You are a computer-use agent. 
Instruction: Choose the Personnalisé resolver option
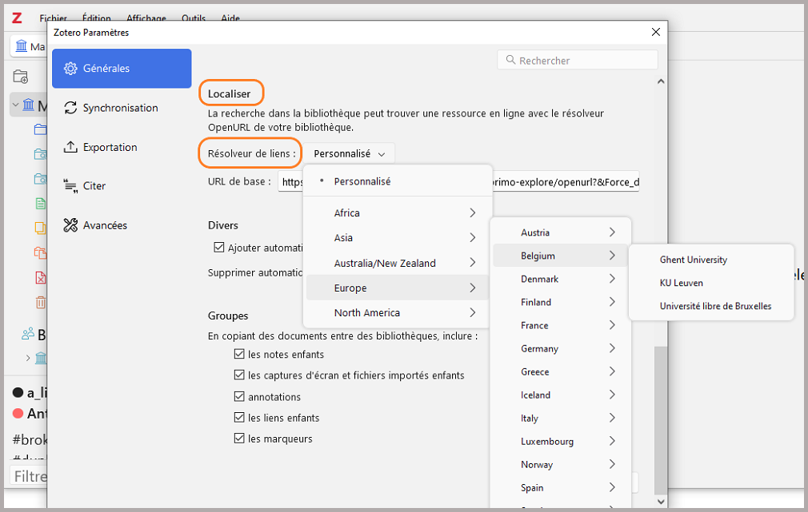pyautogui.click(x=398, y=181)
